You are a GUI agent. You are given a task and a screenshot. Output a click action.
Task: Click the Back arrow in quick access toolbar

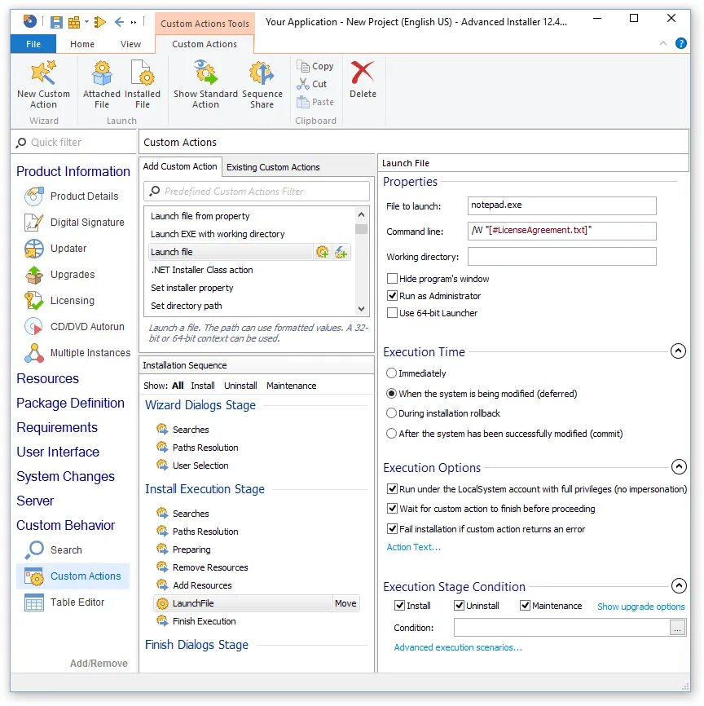coord(119,22)
